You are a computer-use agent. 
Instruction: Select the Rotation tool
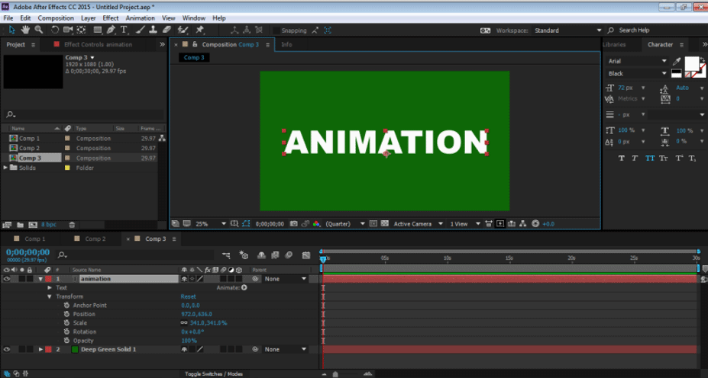point(55,30)
